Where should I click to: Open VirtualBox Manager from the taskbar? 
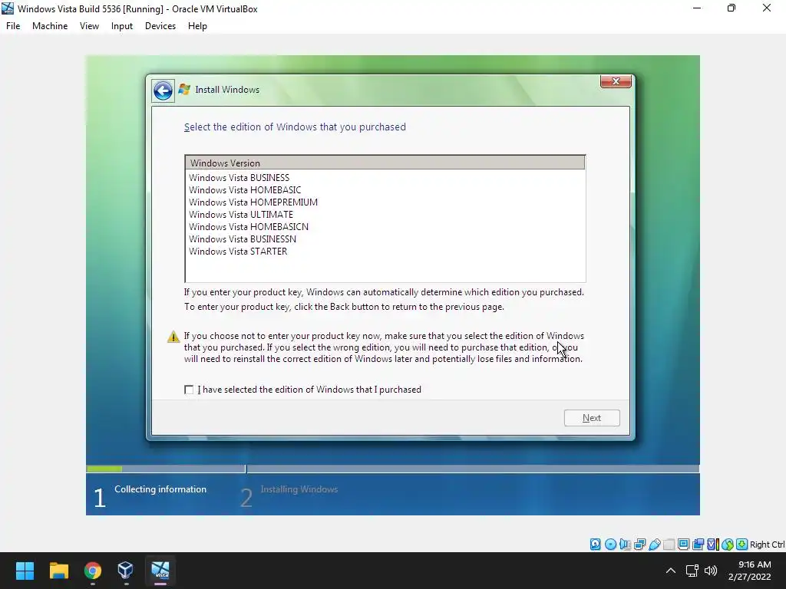[x=125, y=571]
